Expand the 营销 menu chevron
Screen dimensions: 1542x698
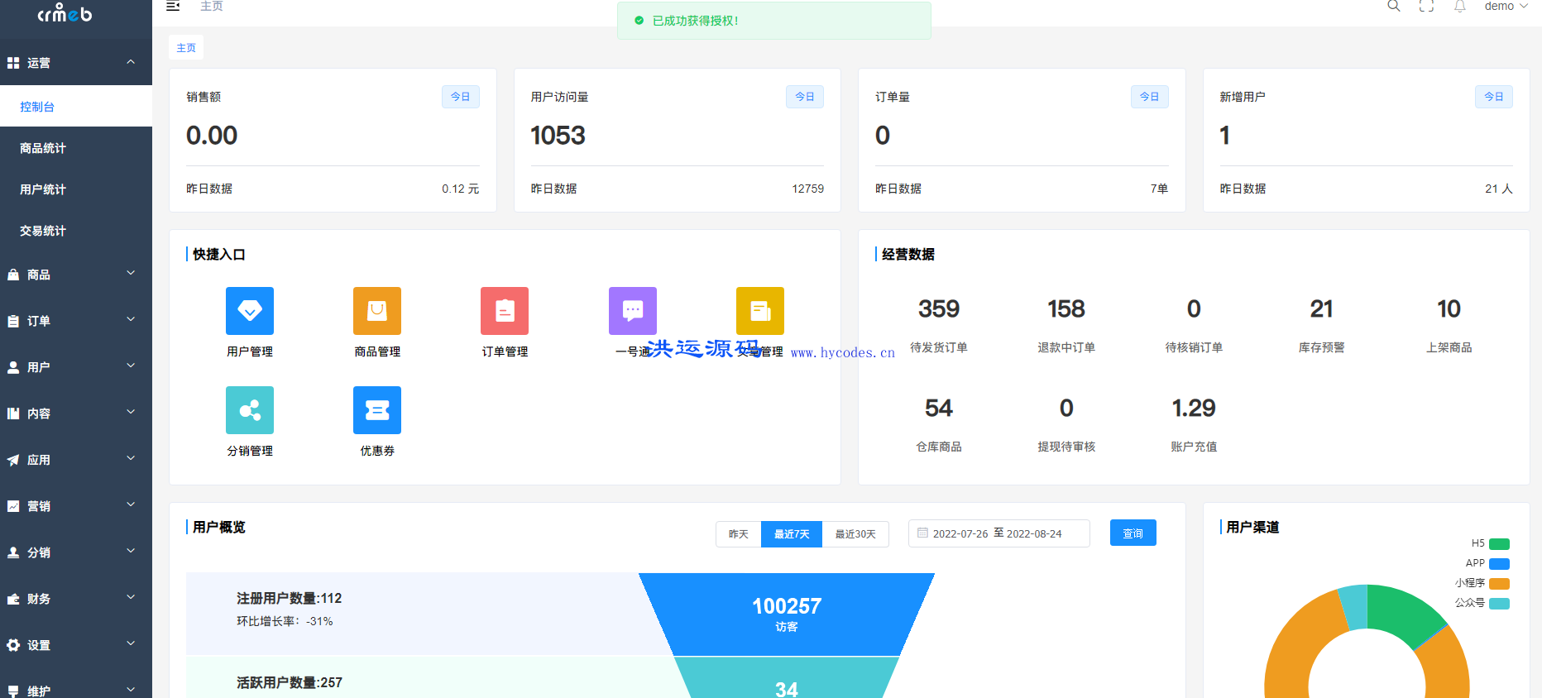131,504
